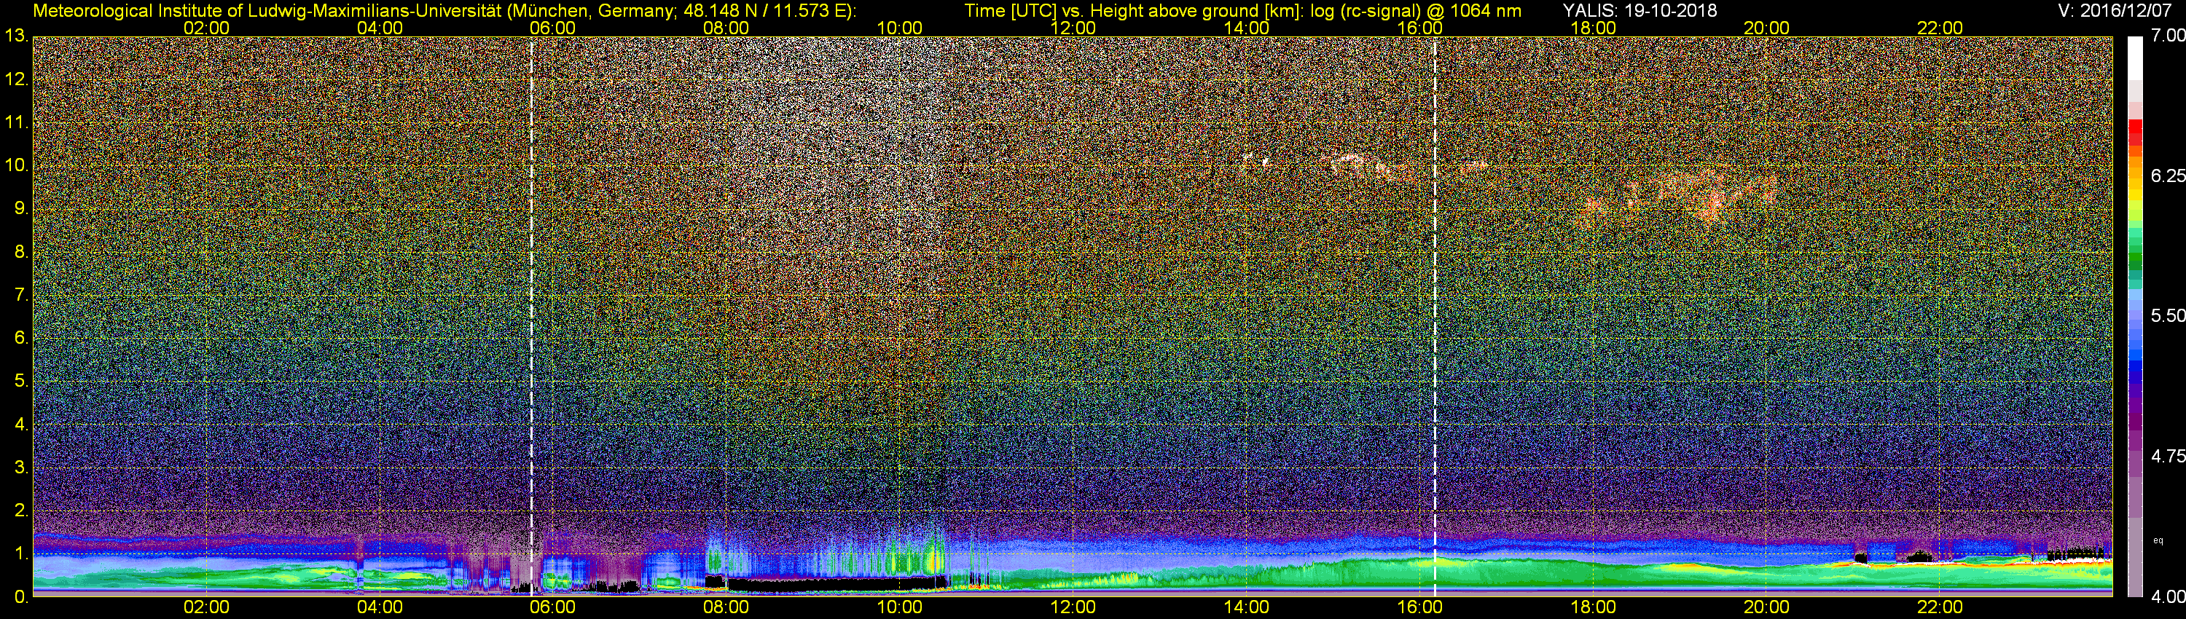Screen dimensions: 2186x619
Task: Click the colorbar value 6.25
Action: point(2167,176)
